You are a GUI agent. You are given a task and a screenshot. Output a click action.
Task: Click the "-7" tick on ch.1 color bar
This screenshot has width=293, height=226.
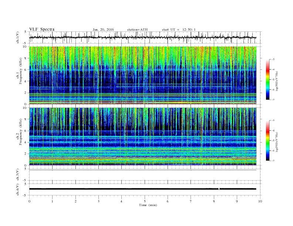[273, 100]
